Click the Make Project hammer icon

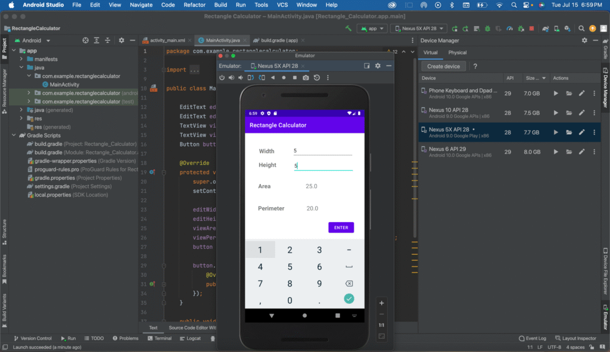348,29
